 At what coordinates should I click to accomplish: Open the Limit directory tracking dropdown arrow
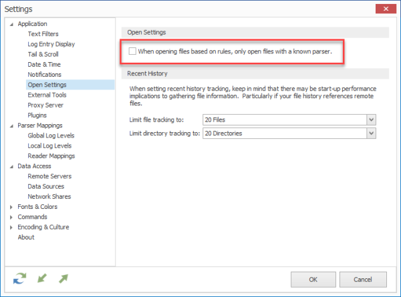pyautogui.click(x=372, y=133)
